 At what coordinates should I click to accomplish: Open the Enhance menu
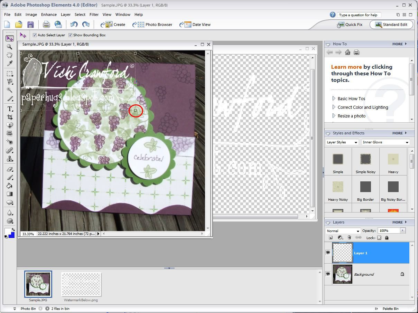coord(49,15)
